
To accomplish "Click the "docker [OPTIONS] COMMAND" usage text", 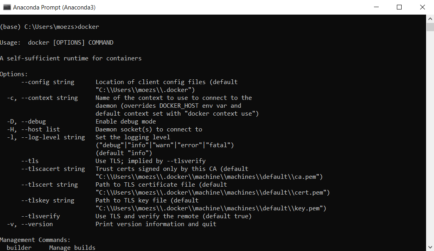I will point(71,43).
